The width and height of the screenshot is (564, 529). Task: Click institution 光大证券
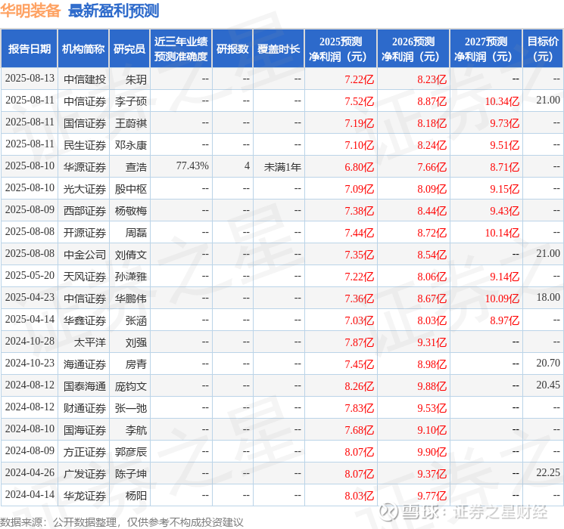click(x=85, y=188)
